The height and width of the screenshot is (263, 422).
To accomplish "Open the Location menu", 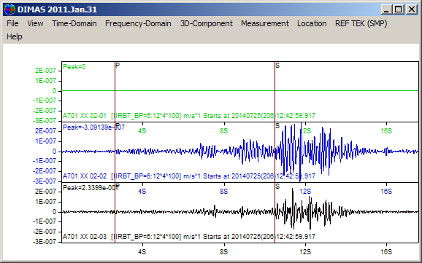I will click(x=312, y=23).
